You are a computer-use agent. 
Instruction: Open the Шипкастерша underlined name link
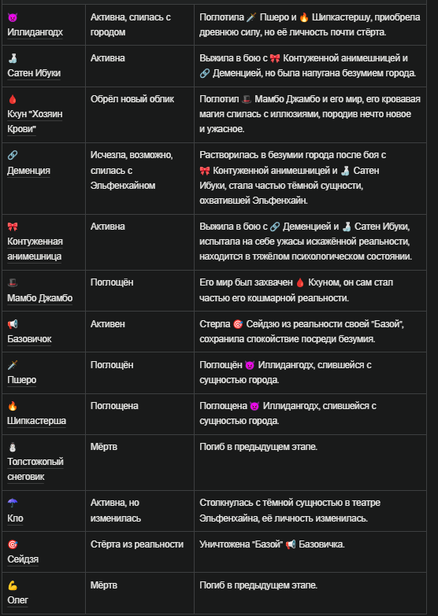[36, 421]
